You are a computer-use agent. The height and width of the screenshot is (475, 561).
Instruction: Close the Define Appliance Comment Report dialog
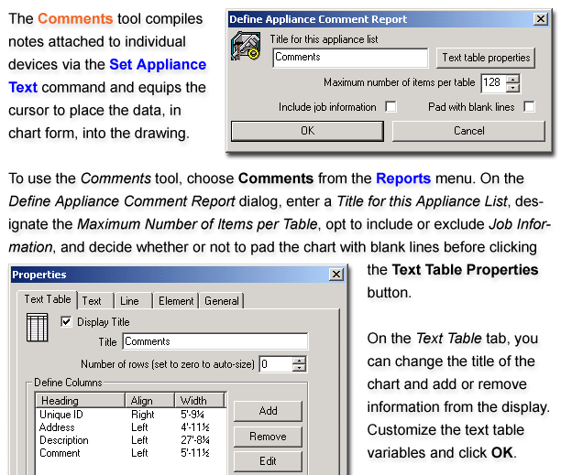coord(541,19)
